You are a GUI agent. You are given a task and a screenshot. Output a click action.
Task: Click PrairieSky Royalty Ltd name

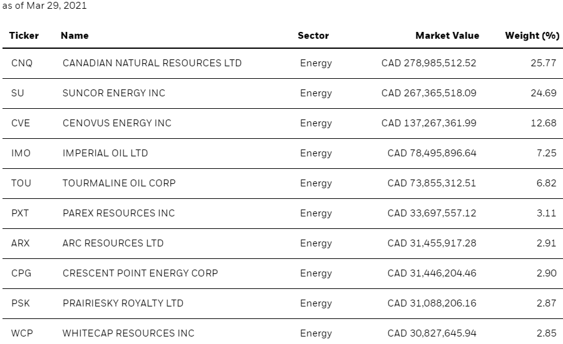click(123, 303)
